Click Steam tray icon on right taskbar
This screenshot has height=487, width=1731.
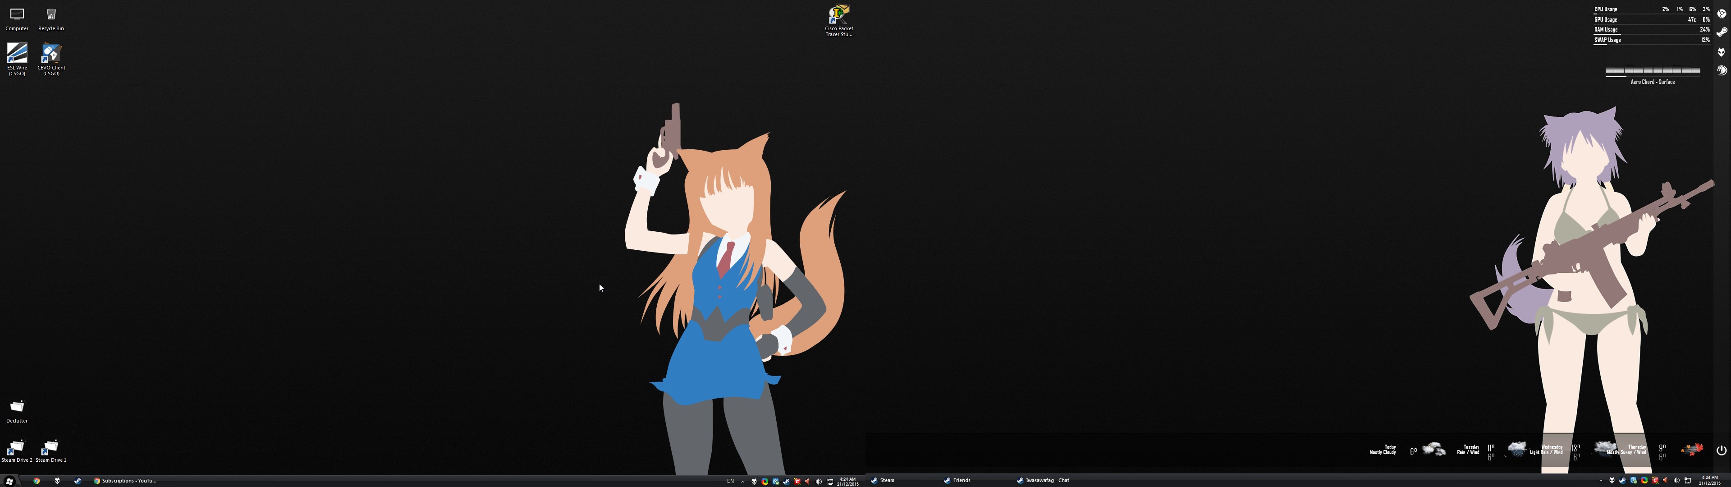click(x=1623, y=480)
